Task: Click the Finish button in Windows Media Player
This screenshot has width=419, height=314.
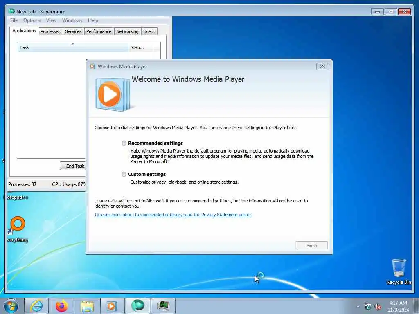Action: tap(311, 245)
